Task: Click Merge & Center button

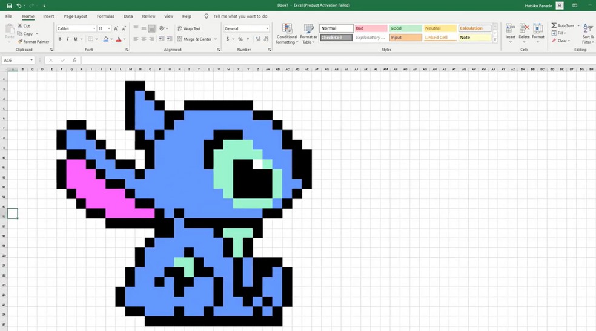Action: (x=194, y=39)
